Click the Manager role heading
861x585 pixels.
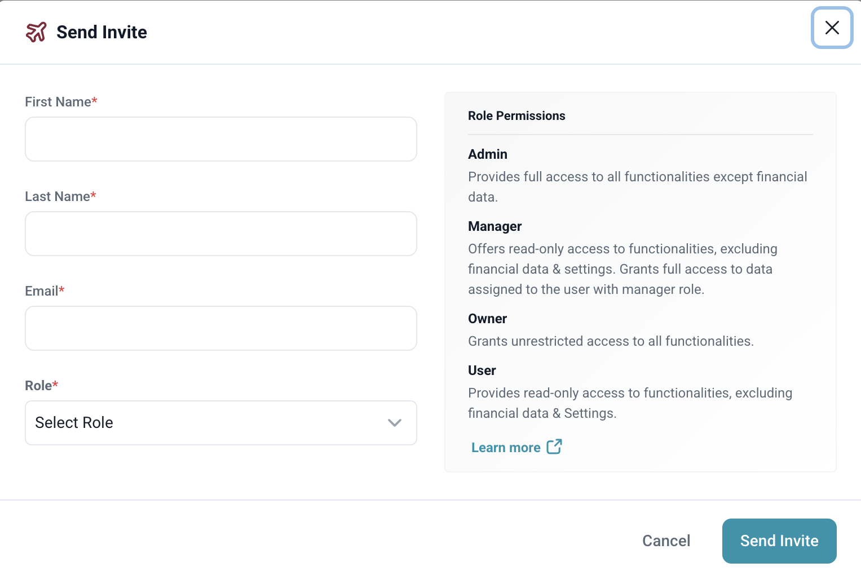pos(494,226)
